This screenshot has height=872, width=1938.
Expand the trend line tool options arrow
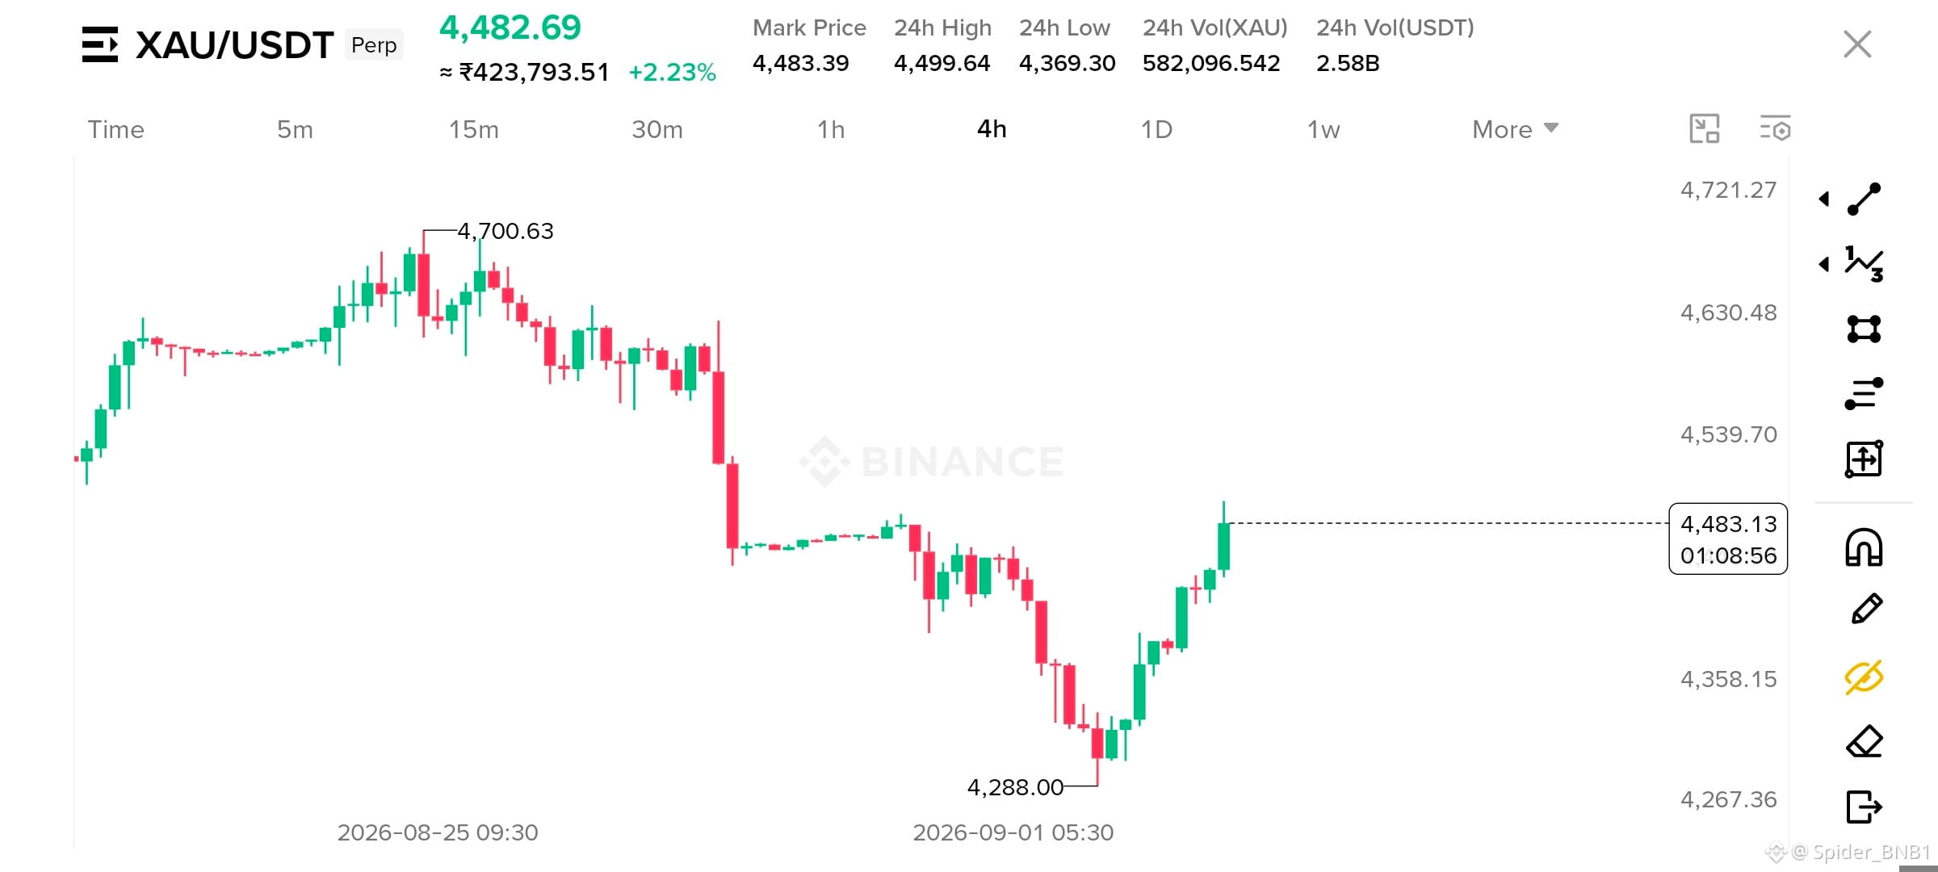coord(1824,199)
